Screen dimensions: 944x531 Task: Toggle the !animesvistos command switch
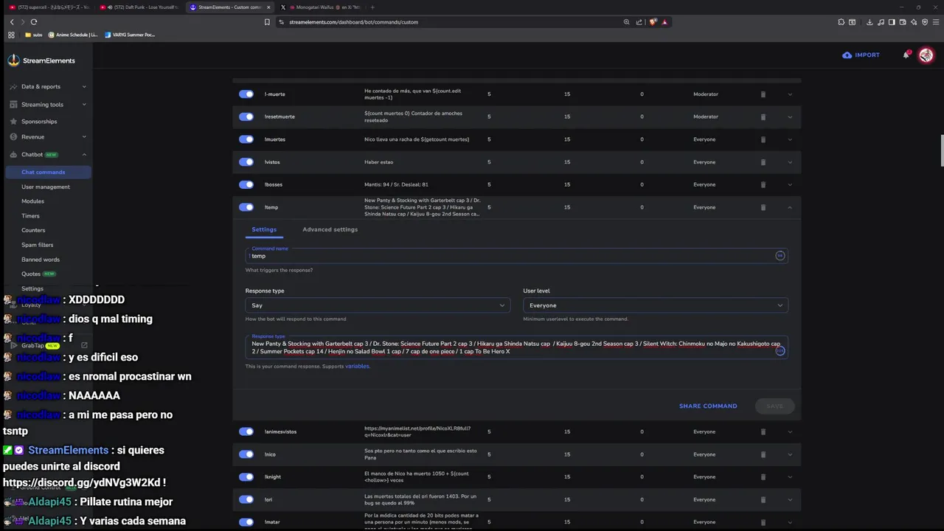246,431
